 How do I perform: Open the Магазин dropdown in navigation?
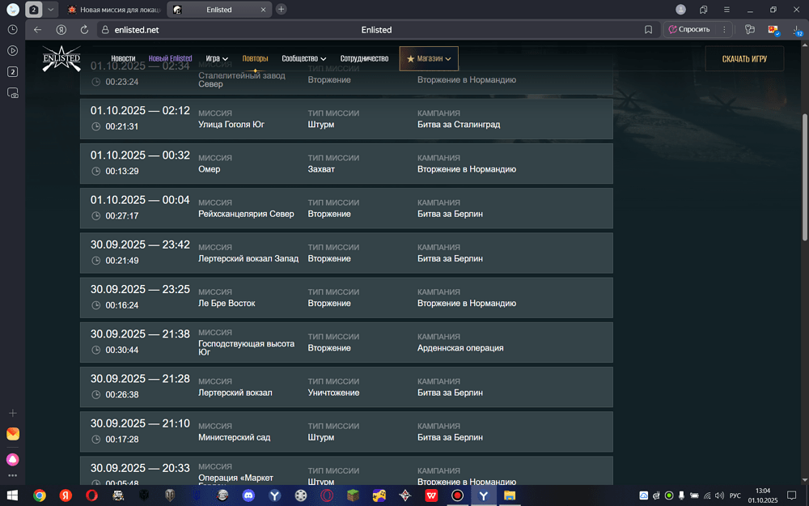pyautogui.click(x=429, y=59)
